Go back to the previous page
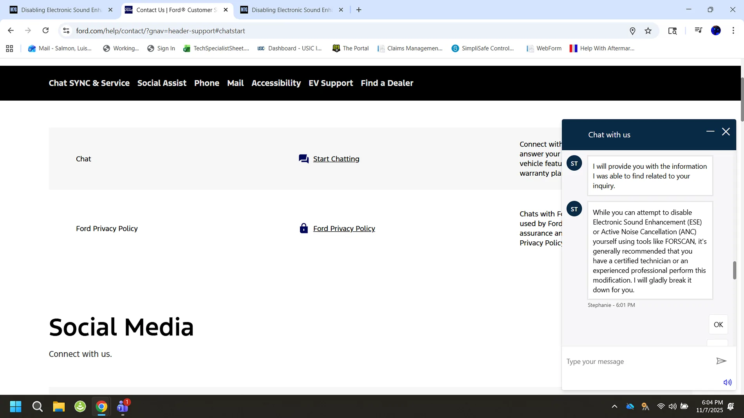 (x=11, y=31)
